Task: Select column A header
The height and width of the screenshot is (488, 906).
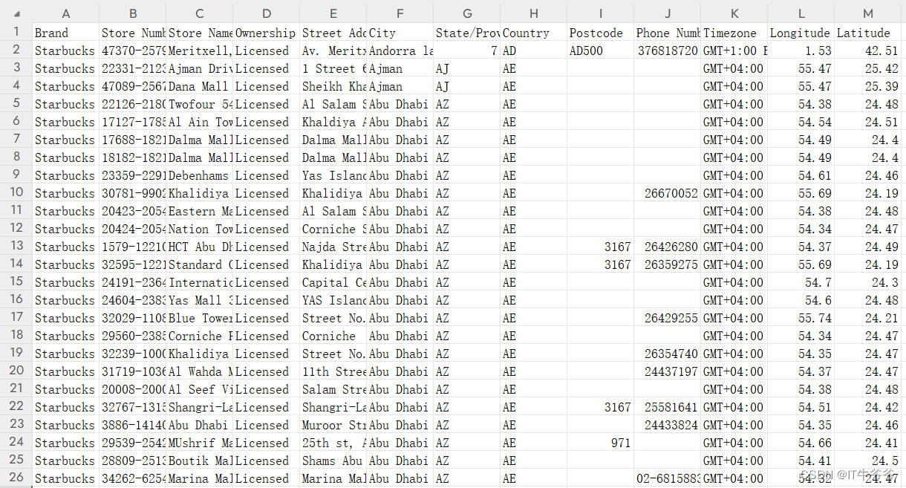Action: click(65, 13)
